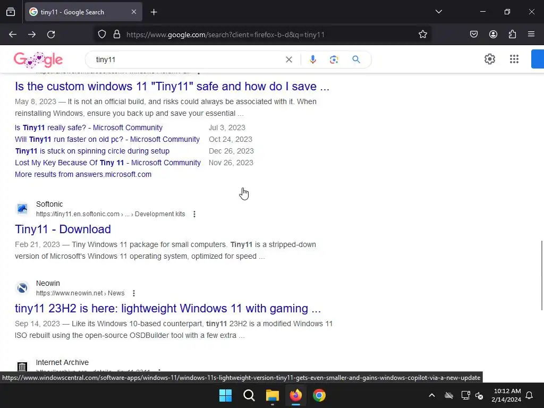Open a new tab with plus button
This screenshot has width=544, height=408.
[154, 12]
